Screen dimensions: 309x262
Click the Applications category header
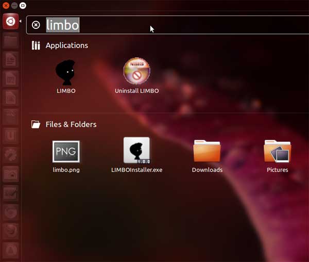point(67,45)
